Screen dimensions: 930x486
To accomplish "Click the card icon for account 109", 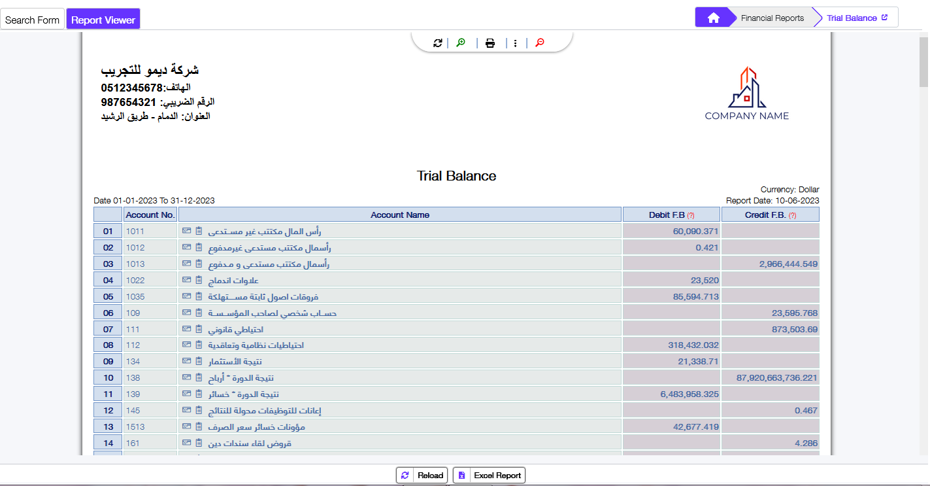I will click(186, 313).
